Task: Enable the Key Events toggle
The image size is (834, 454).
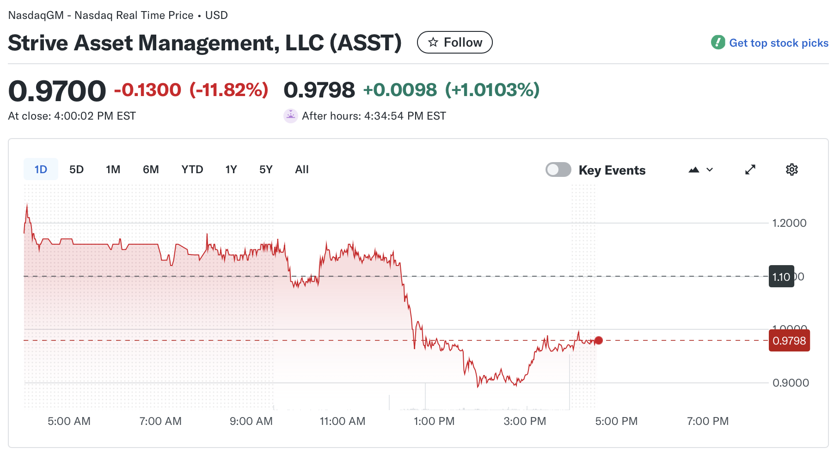Action: (558, 169)
